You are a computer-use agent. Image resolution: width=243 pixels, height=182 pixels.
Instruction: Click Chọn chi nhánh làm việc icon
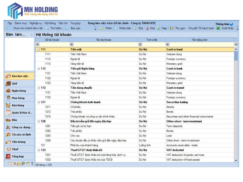click(x=9, y=28)
